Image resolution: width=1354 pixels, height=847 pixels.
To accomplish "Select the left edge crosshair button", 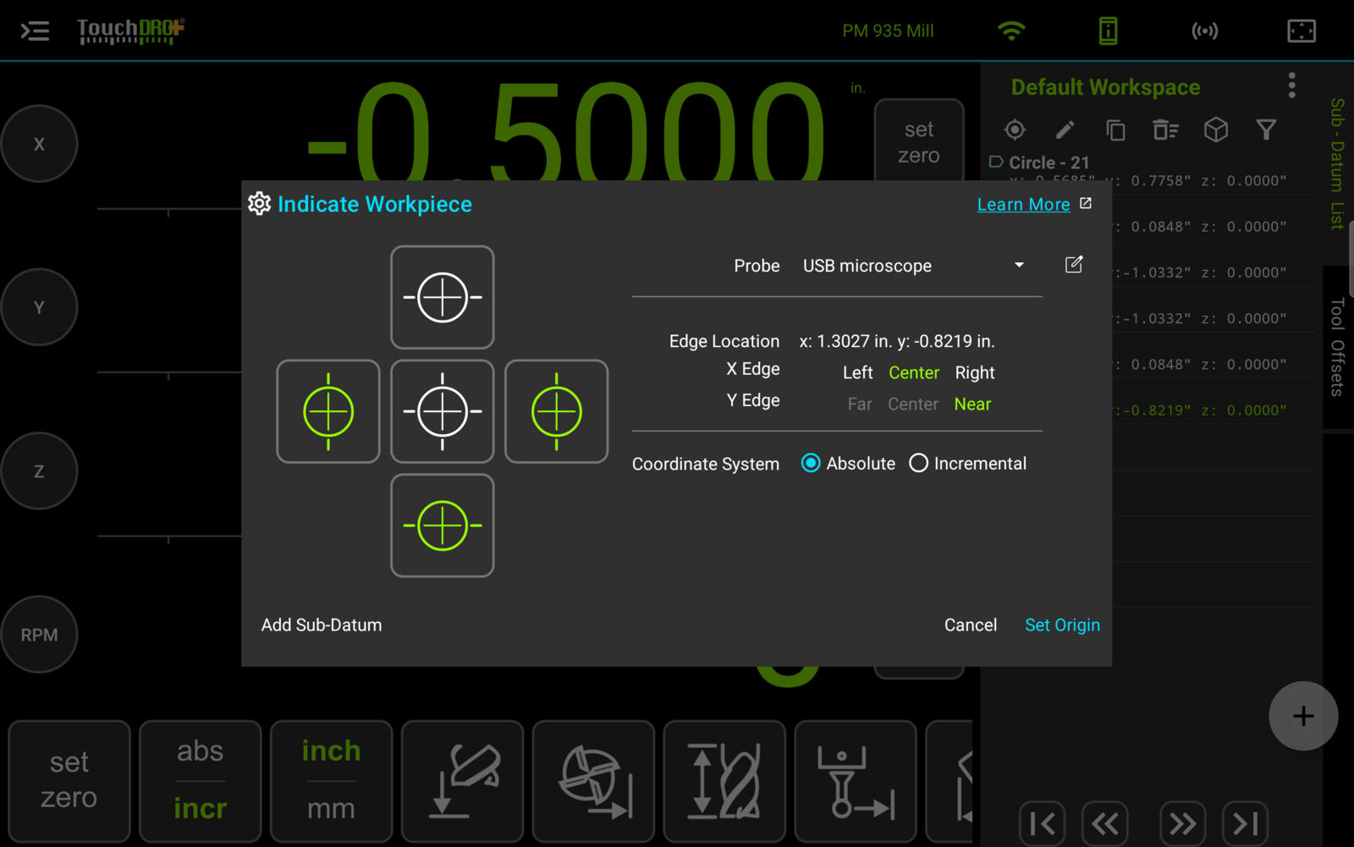I will (x=328, y=412).
